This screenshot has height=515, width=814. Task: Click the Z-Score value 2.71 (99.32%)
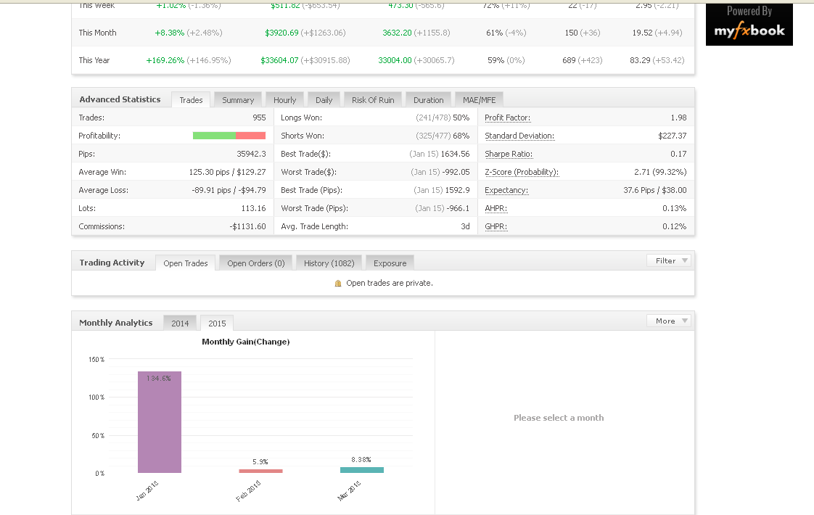(660, 173)
